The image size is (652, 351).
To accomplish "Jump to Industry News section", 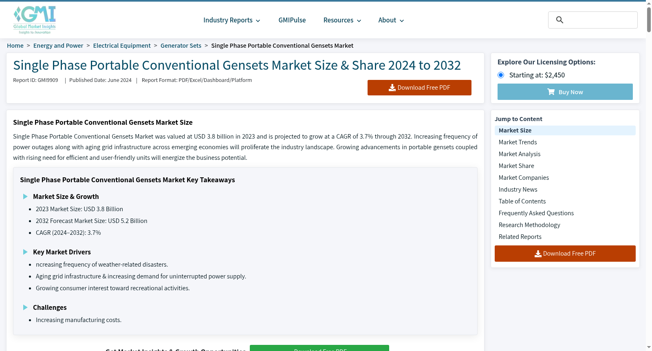I will click(x=518, y=190).
